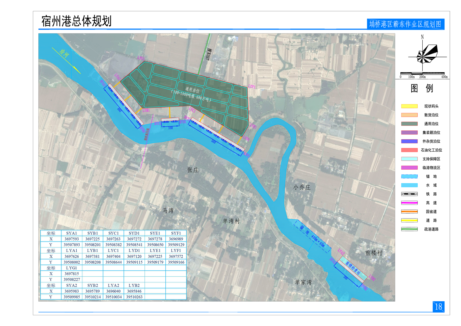Click the red 石油化工泊位 legend swatch
Image resolution: width=461 pixels, height=326 pixels.
pos(409,150)
